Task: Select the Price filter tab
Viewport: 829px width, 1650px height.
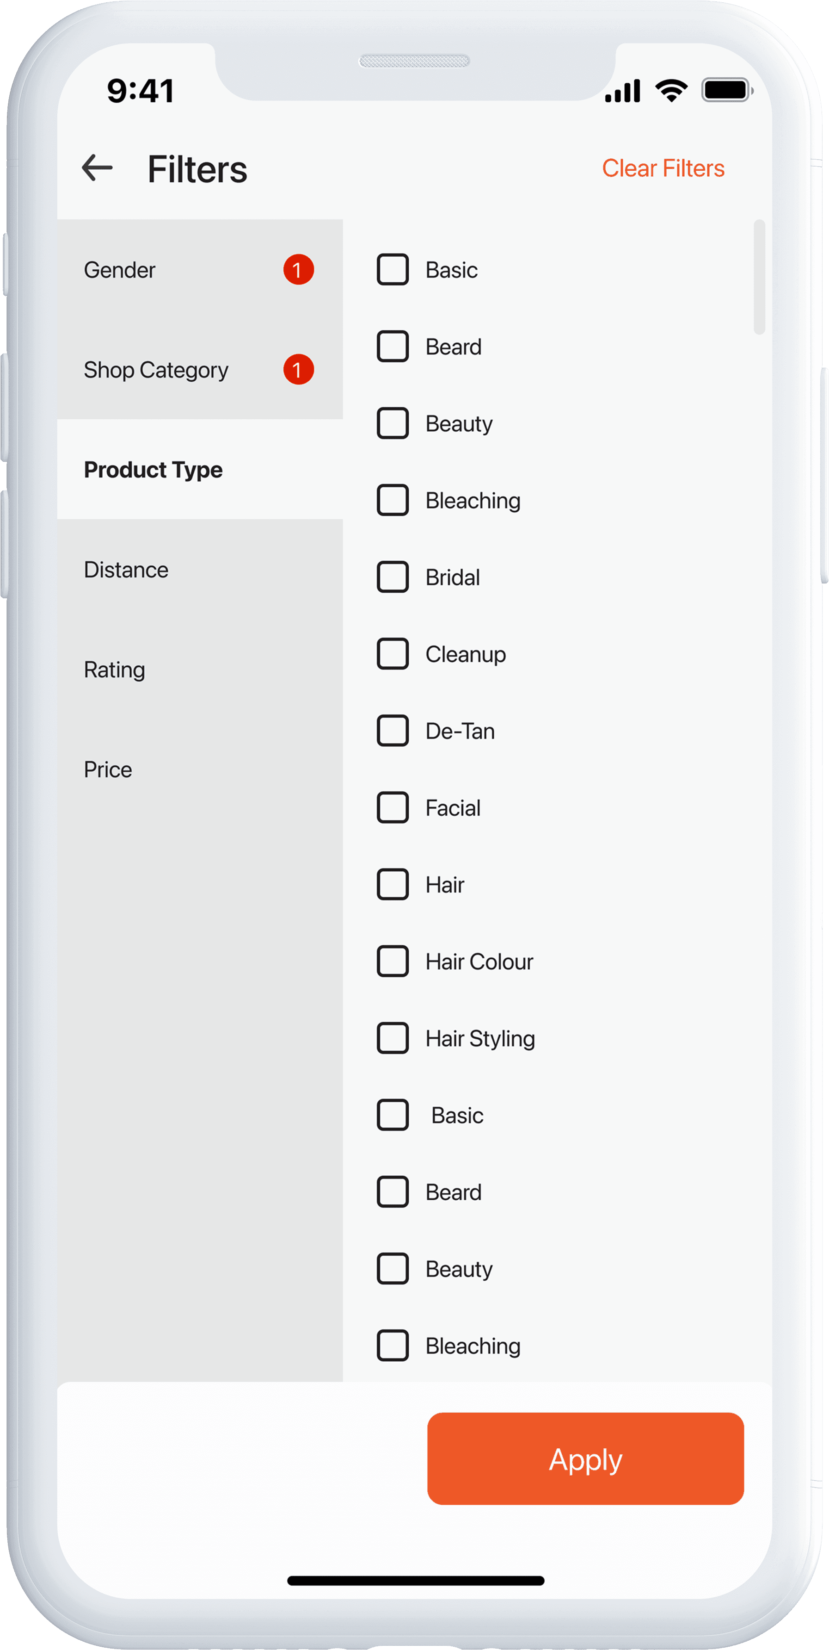Action: pyautogui.click(x=108, y=770)
